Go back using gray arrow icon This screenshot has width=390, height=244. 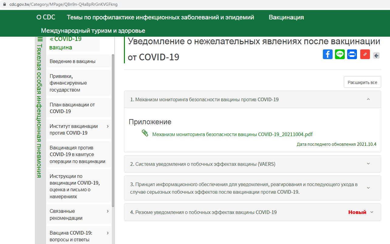376,55
